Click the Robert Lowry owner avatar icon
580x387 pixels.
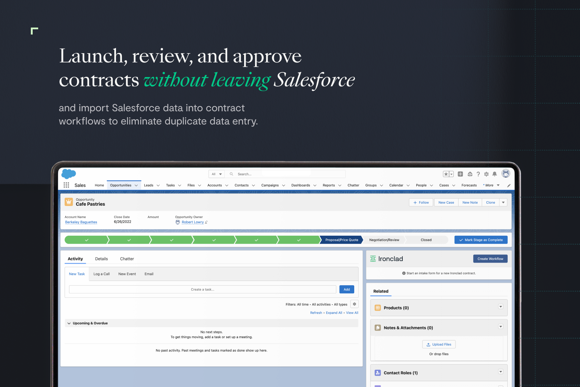click(x=178, y=222)
